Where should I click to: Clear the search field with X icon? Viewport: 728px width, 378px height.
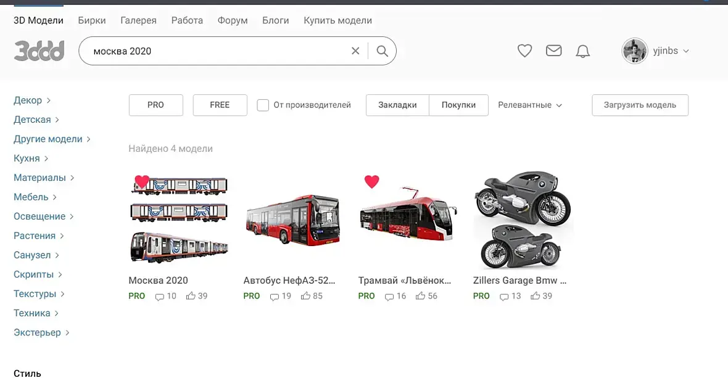click(355, 51)
